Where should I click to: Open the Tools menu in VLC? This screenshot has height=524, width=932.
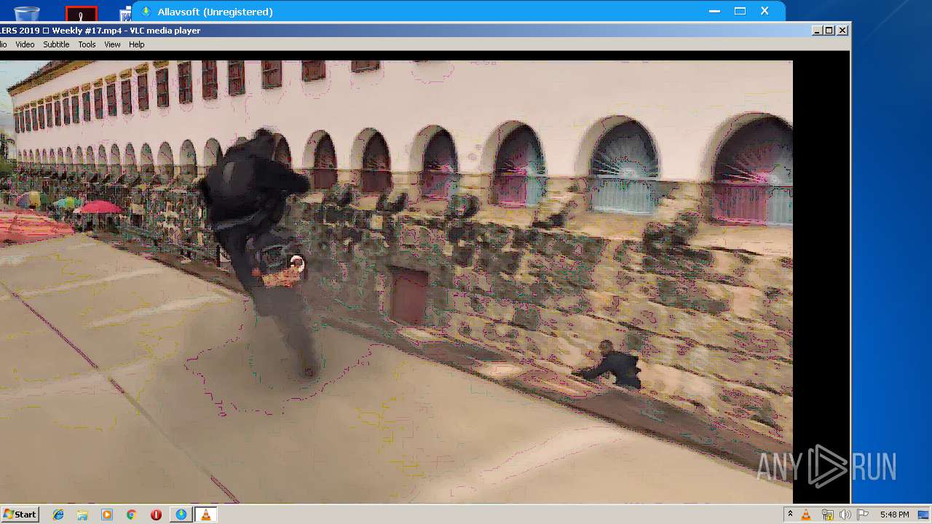(87, 44)
